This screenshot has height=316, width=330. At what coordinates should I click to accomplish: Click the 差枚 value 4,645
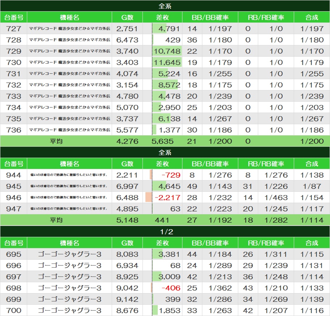click(169, 186)
